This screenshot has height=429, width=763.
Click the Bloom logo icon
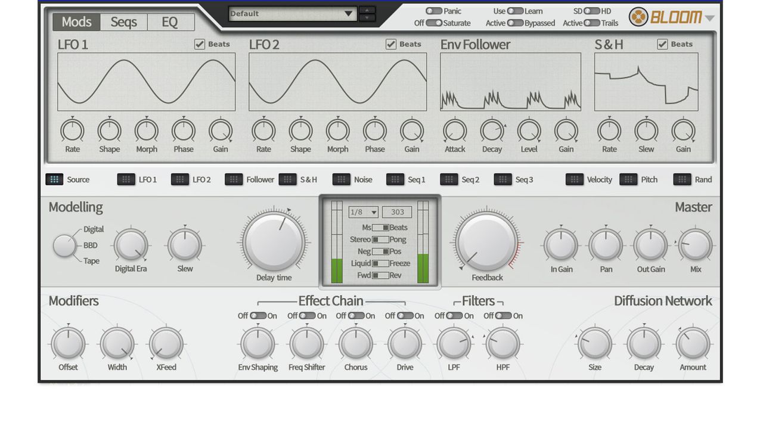click(638, 17)
